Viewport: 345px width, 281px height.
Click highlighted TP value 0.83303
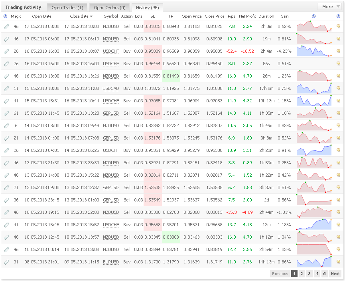[x=171, y=237]
